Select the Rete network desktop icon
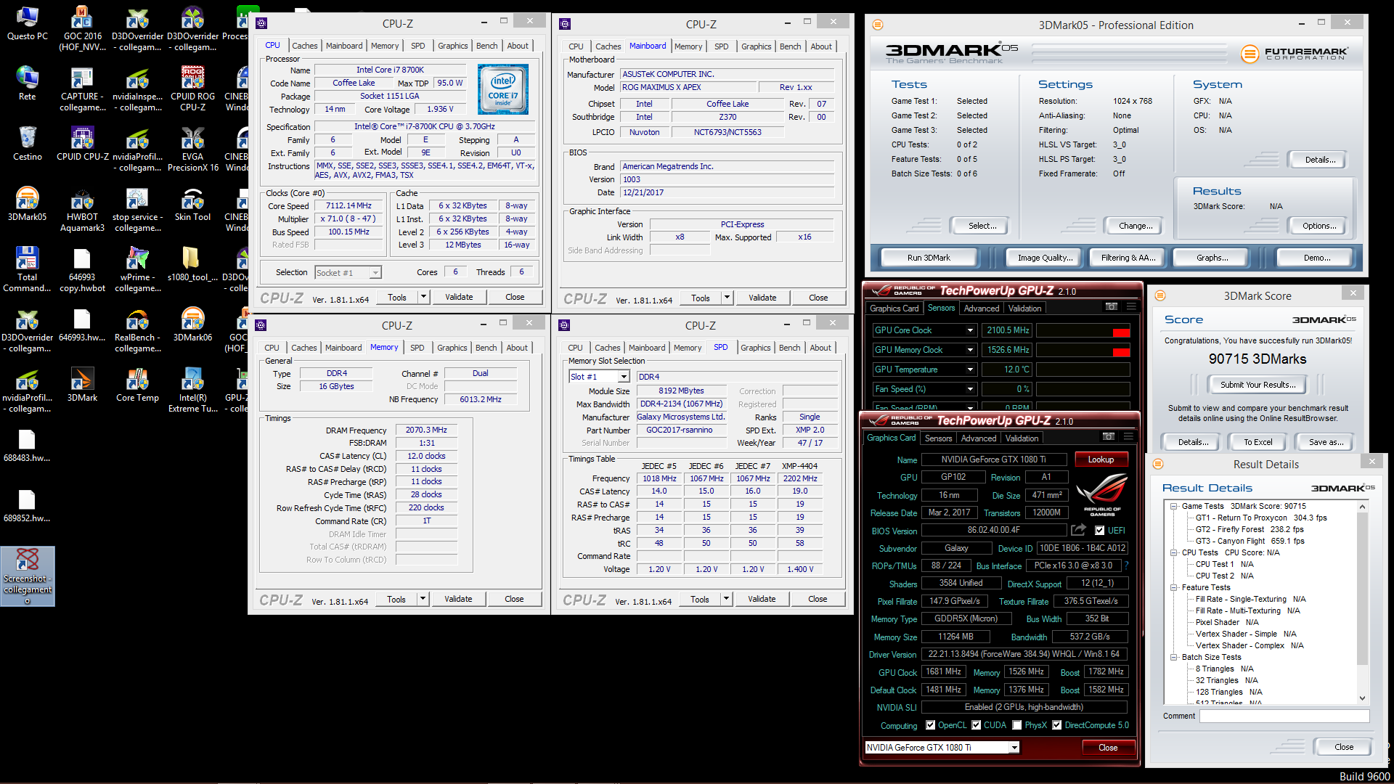The height and width of the screenshot is (784, 1394). pyautogui.click(x=28, y=83)
